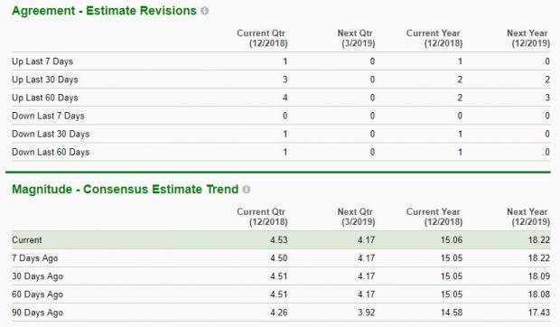Click Magnitude - Consensus Estimate Trend heading
The height and width of the screenshot is (327, 560).
(125, 189)
